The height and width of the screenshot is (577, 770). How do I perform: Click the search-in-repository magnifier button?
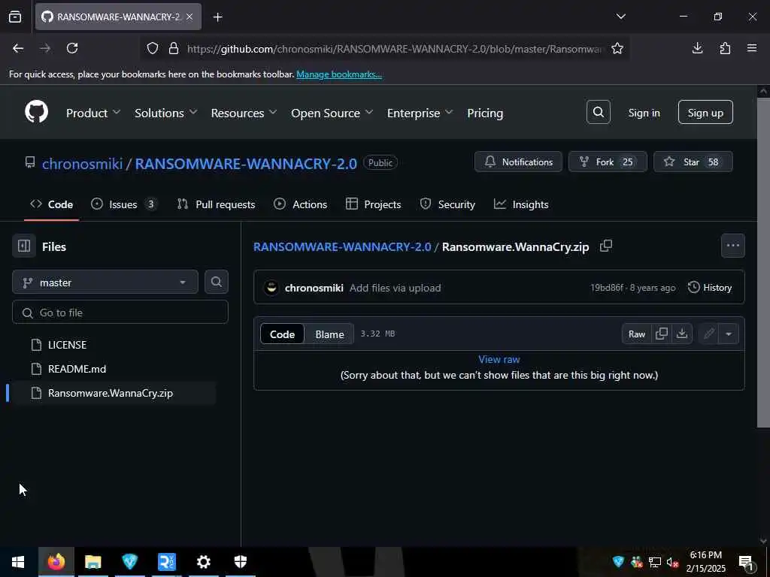point(216,282)
